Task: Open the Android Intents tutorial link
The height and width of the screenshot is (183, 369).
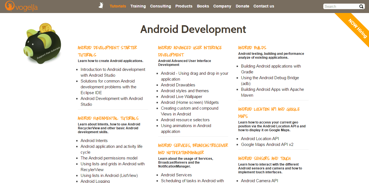Action: [x=94, y=141]
